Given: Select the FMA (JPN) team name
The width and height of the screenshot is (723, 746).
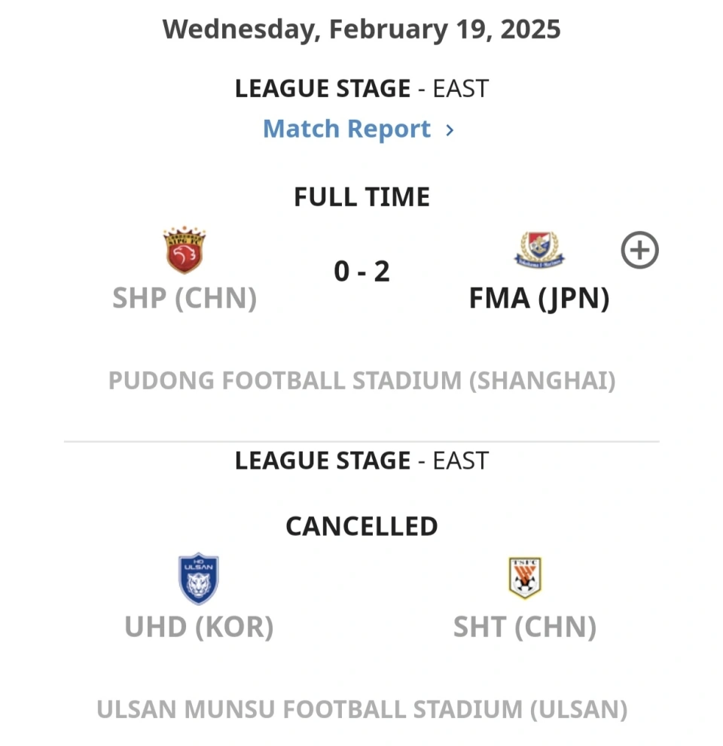Looking at the screenshot, I should [539, 298].
